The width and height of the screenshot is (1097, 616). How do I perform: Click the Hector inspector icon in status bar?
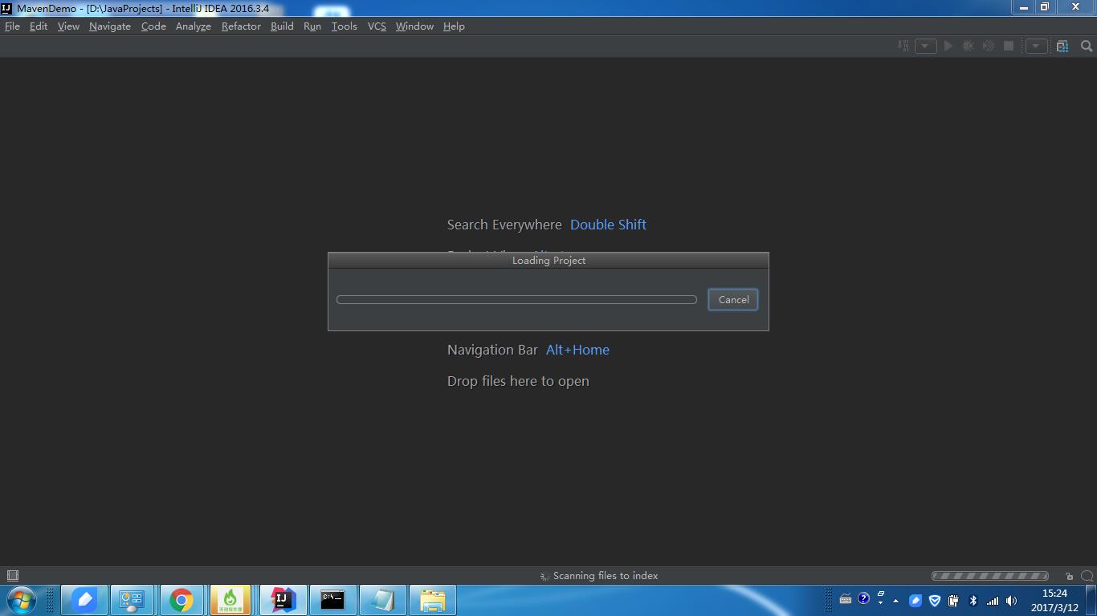[1087, 576]
